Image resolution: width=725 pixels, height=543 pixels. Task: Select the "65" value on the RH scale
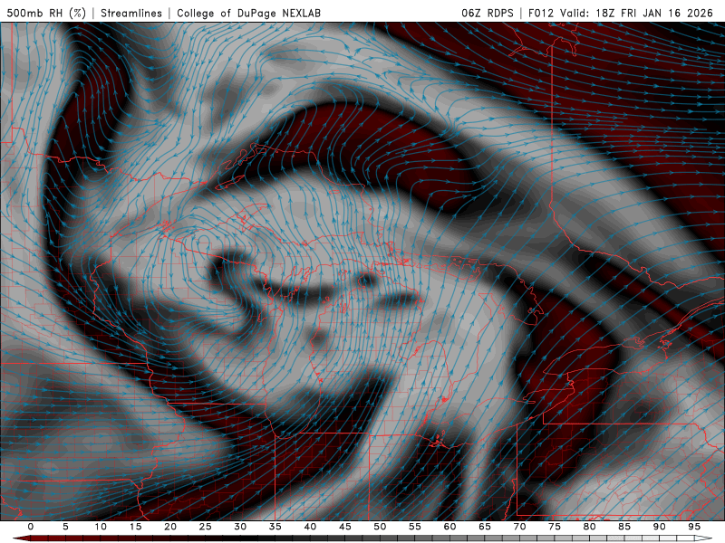[x=485, y=527]
